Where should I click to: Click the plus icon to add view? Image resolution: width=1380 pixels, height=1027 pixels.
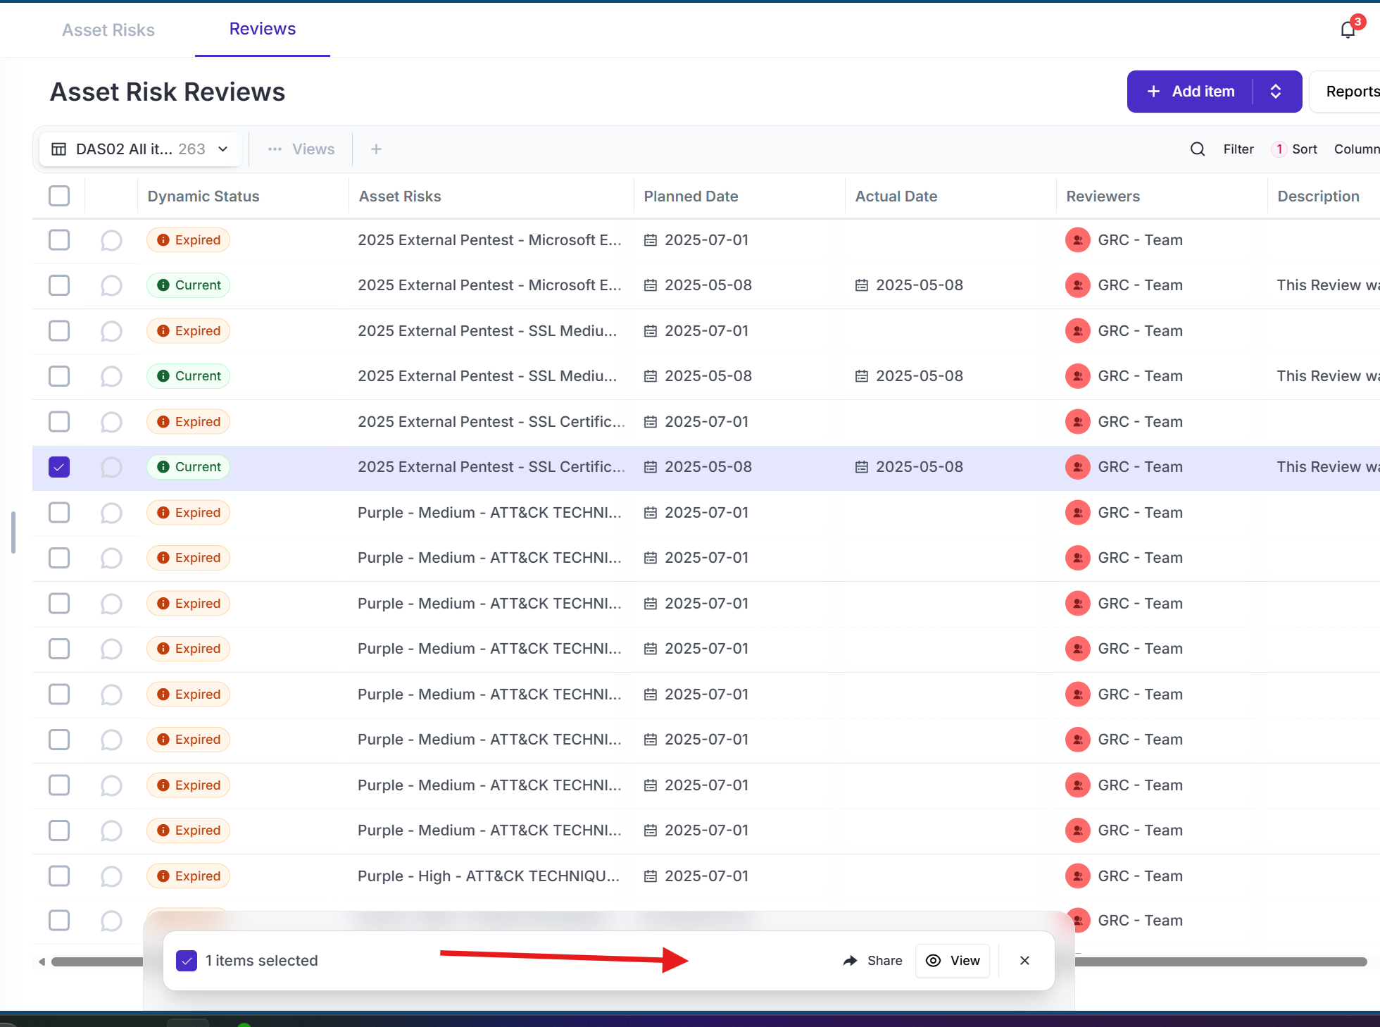(x=376, y=149)
